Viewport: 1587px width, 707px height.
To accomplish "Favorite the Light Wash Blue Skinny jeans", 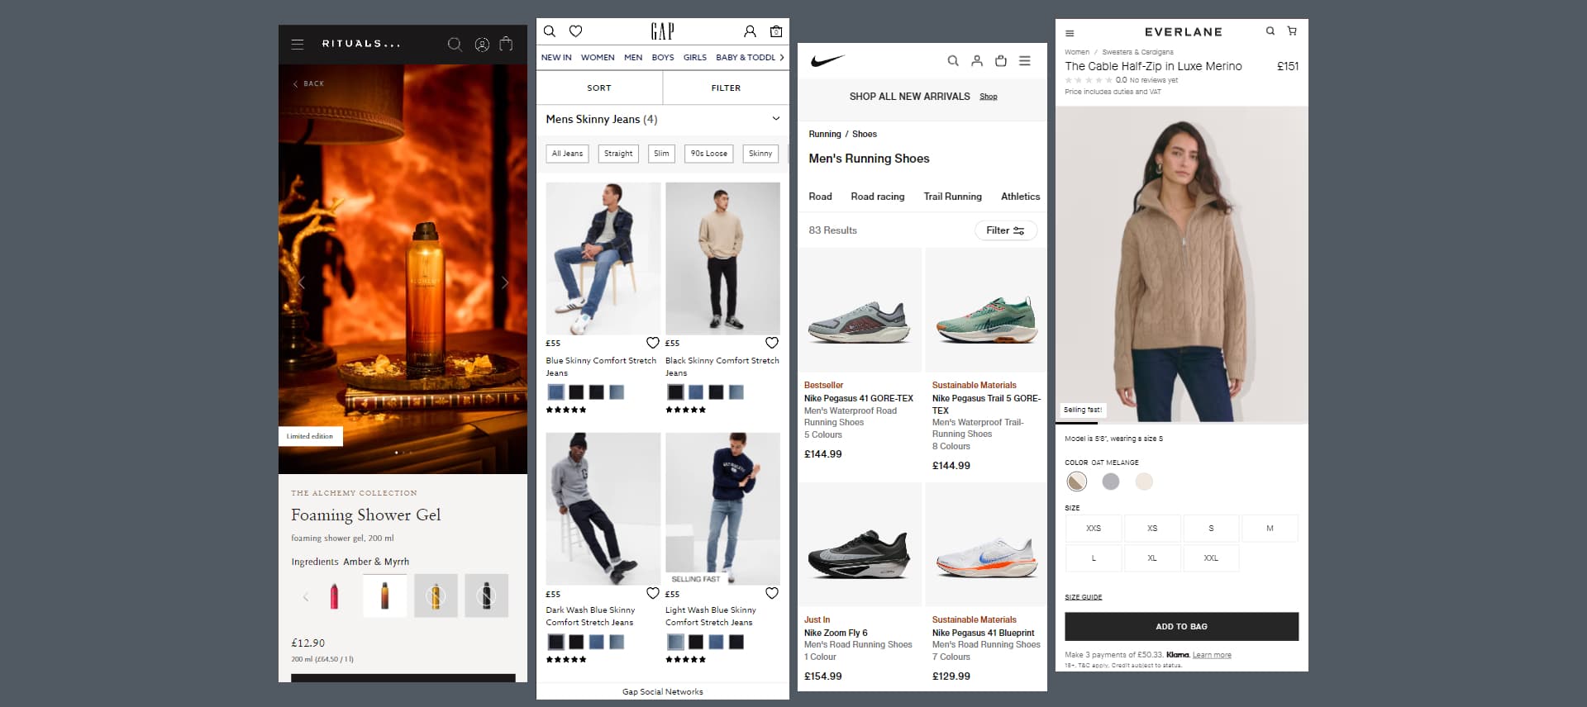I will tap(771, 593).
